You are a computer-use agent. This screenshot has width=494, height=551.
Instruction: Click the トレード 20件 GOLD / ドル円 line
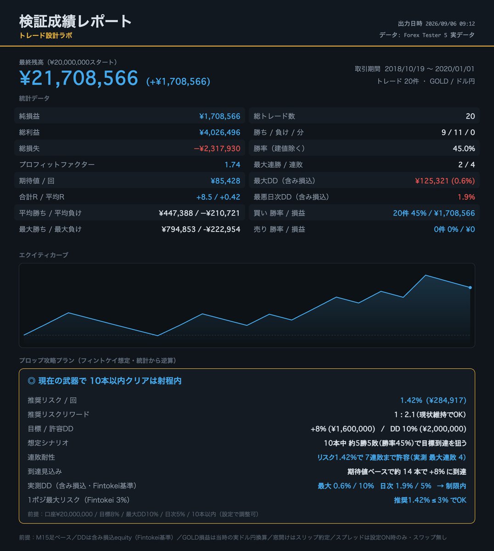(426, 81)
